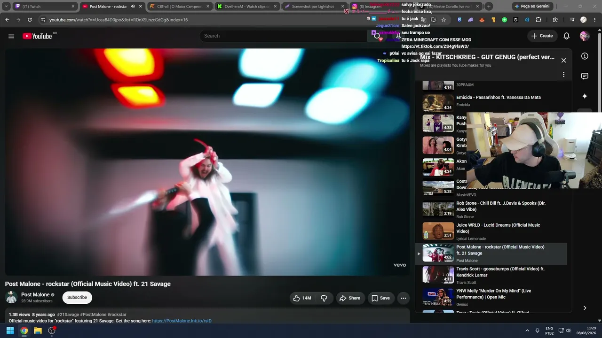Close the Mix playlist panel
602x338 pixels.
pyautogui.click(x=563, y=61)
